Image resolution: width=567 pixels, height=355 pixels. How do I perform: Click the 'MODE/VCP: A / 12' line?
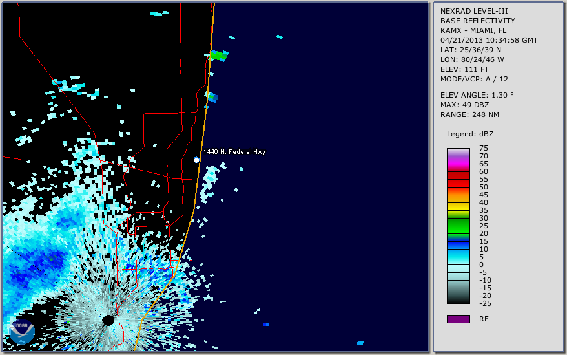[474, 79]
